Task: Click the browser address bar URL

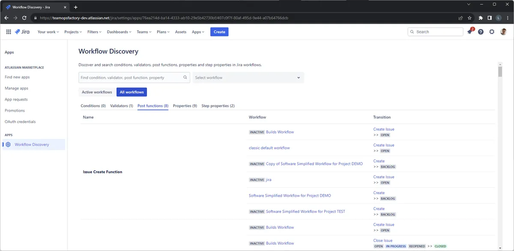Action: coord(164,18)
